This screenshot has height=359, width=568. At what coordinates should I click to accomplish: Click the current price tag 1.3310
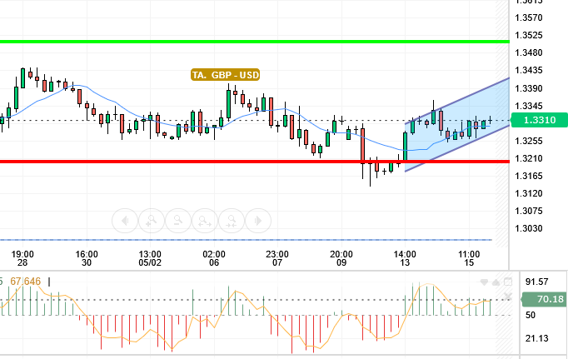(539, 120)
